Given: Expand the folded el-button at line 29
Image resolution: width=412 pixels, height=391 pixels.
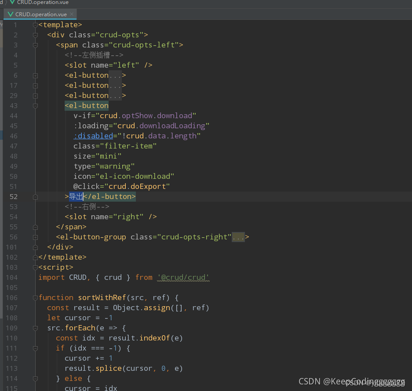Looking at the screenshot, I should pos(35,96).
